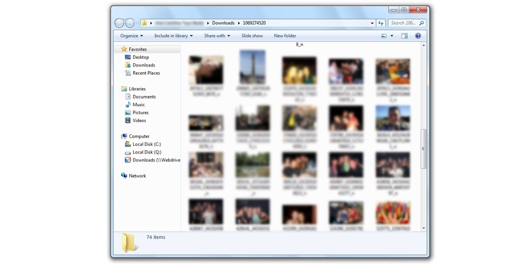Click the vertical scrollbar thumb
This screenshot has width=526, height=275.
pyautogui.click(x=423, y=148)
